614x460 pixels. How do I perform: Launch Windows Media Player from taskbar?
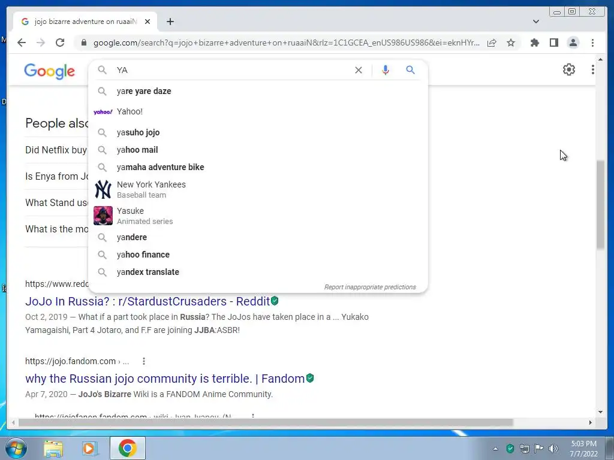coord(89,448)
